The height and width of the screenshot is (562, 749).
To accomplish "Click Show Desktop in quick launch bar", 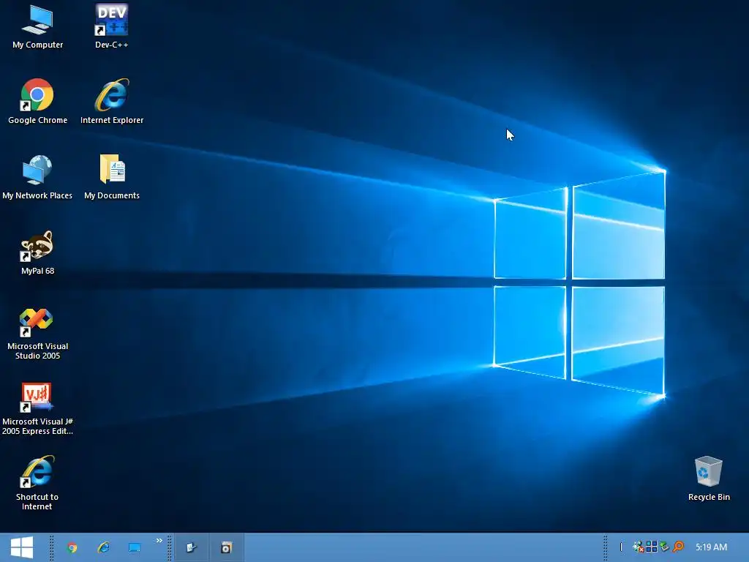I will (x=135, y=547).
